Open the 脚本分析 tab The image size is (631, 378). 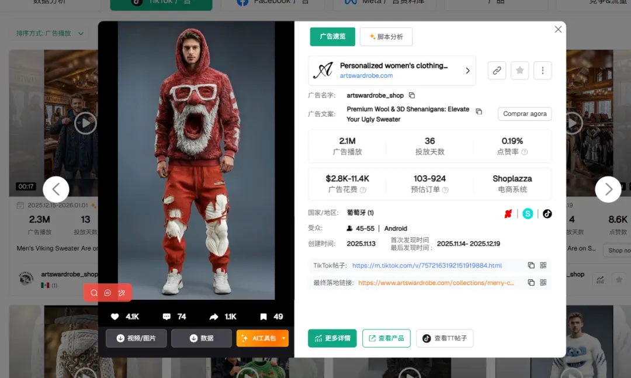(386, 37)
